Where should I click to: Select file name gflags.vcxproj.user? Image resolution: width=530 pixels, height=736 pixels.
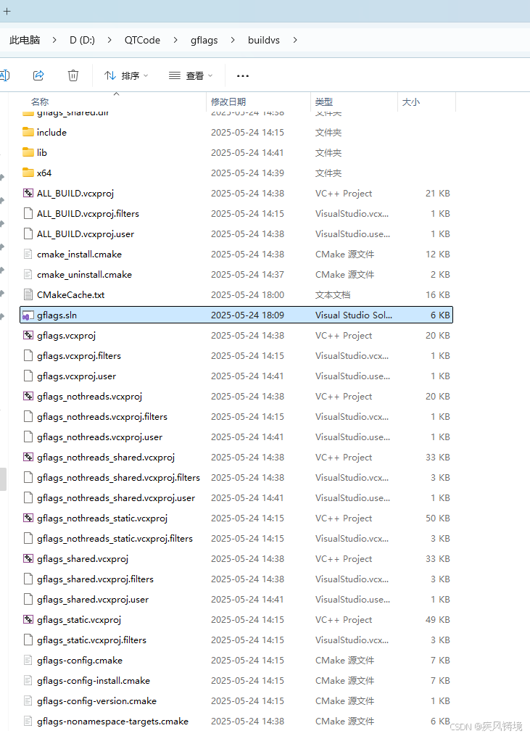pyautogui.click(x=77, y=376)
